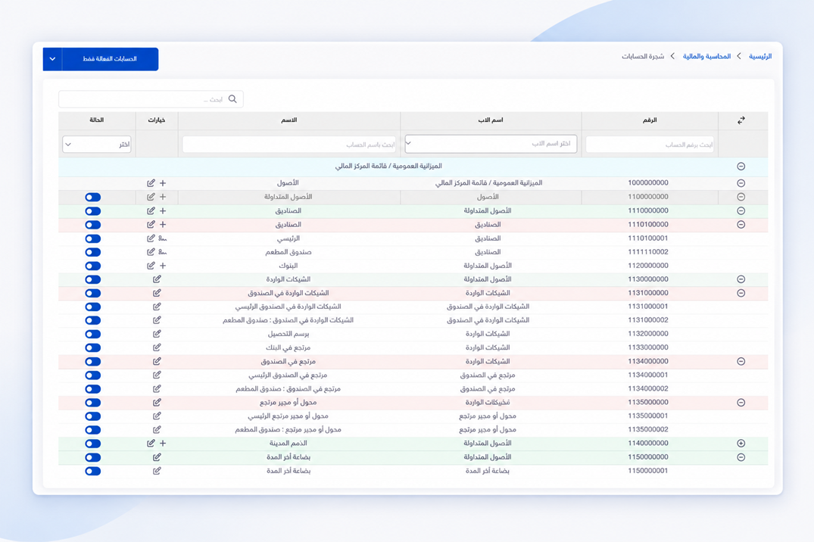Image resolution: width=814 pixels, height=542 pixels.
Task: Select name cell مرتجع في البنك
Action: [288, 348]
